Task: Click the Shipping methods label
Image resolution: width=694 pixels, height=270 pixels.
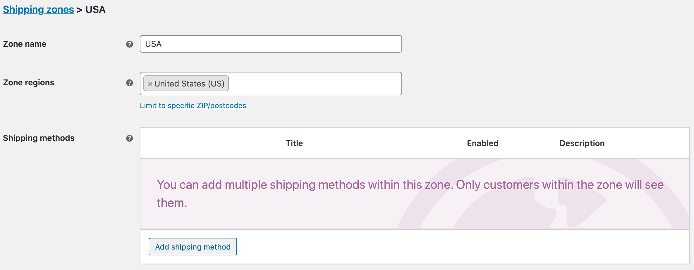Action: click(x=39, y=138)
